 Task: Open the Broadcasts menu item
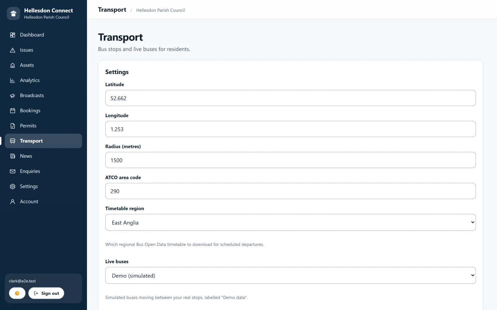pyautogui.click(x=43, y=96)
